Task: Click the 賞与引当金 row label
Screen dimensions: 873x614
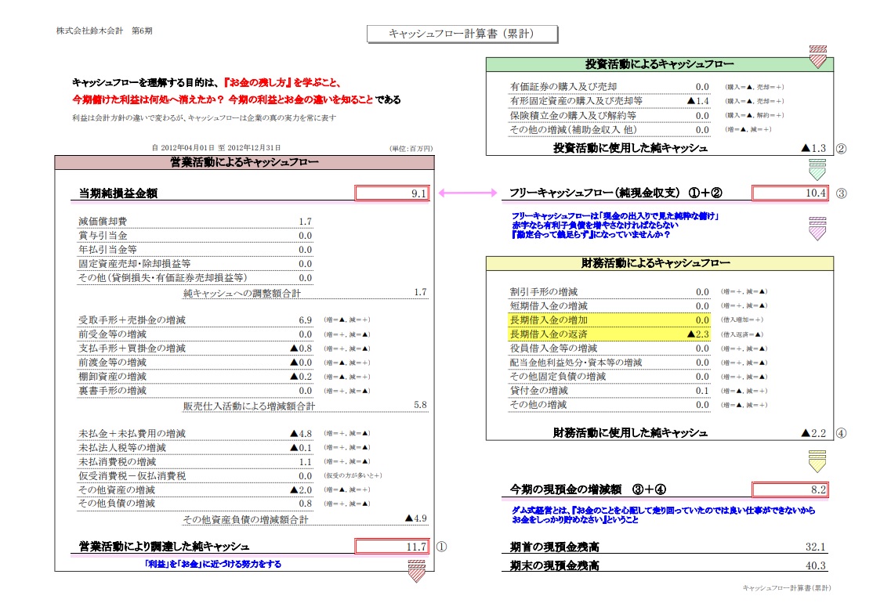Action: point(103,235)
